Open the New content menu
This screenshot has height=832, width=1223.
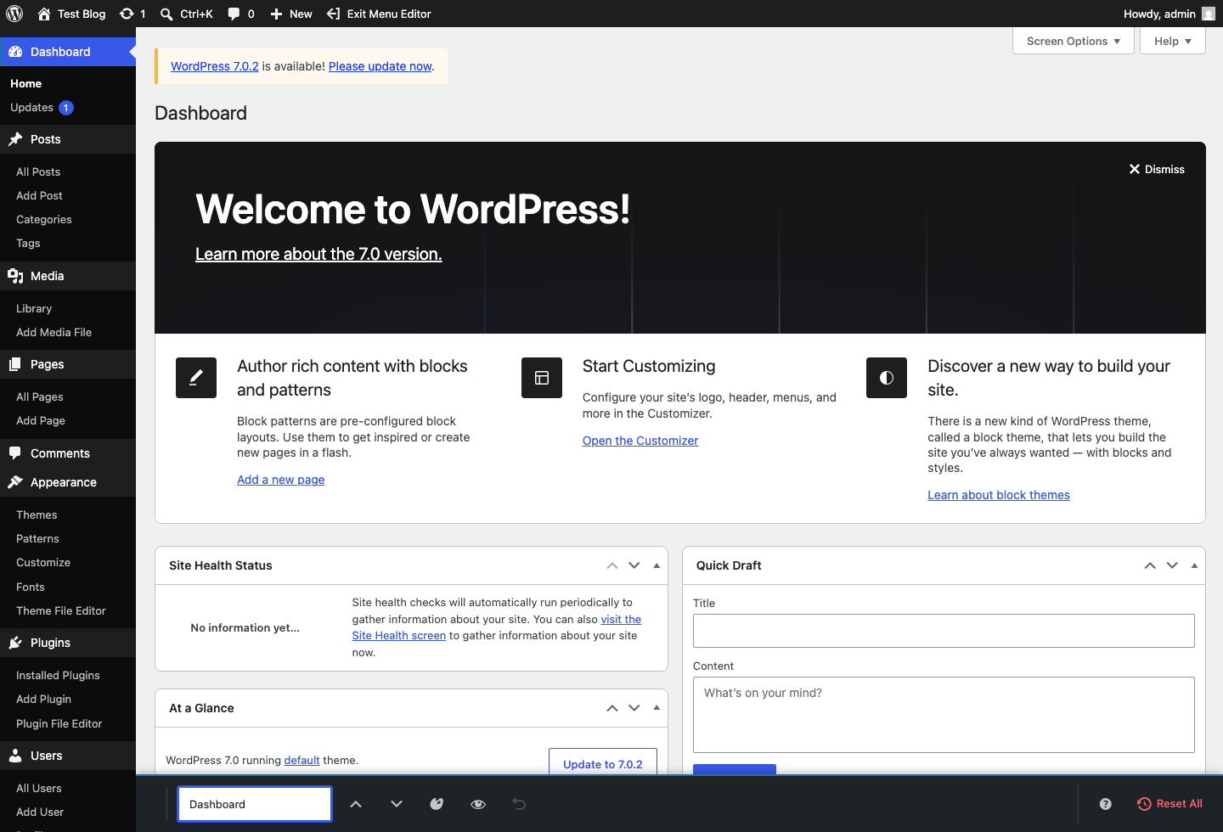tap(291, 14)
